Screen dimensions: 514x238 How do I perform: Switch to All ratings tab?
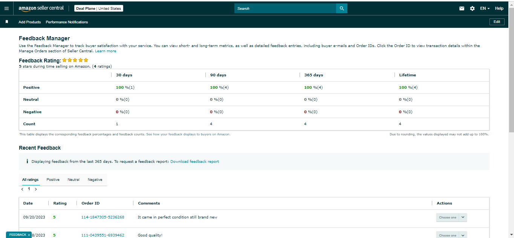(x=31, y=180)
